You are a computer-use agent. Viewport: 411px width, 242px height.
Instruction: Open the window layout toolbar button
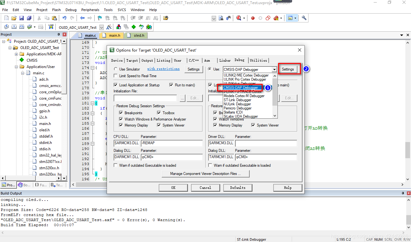pos(291,18)
